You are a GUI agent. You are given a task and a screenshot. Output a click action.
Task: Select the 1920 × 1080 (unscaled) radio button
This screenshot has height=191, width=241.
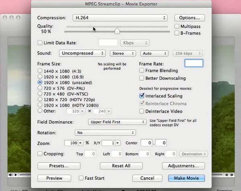click(x=40, y=82)
